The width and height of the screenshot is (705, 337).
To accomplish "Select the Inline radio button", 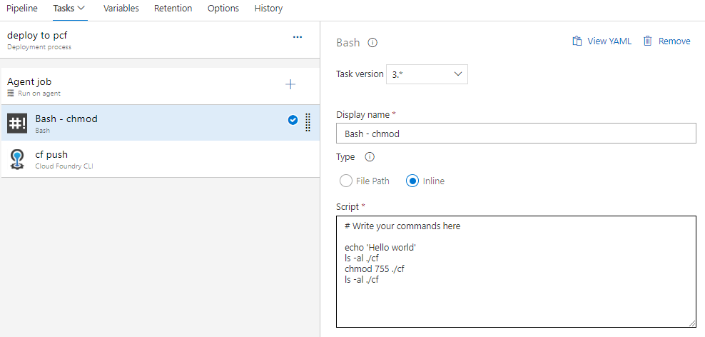I will pyautogui.click(x=412, y=181).
